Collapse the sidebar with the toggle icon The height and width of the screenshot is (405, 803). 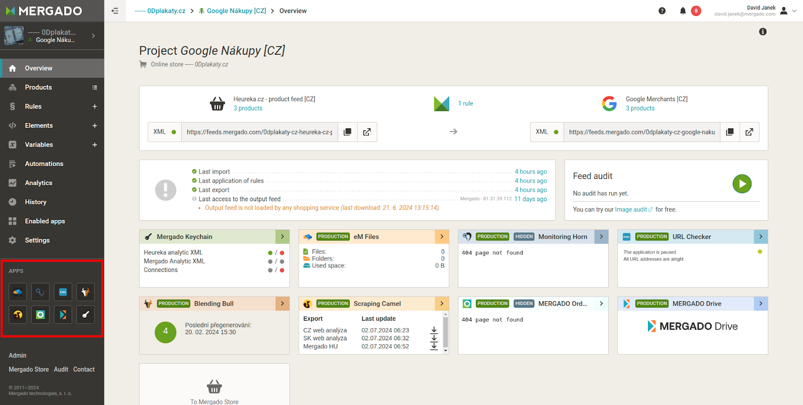[x=115, y=11]
